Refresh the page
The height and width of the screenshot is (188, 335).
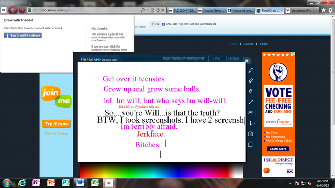[158, 10]
